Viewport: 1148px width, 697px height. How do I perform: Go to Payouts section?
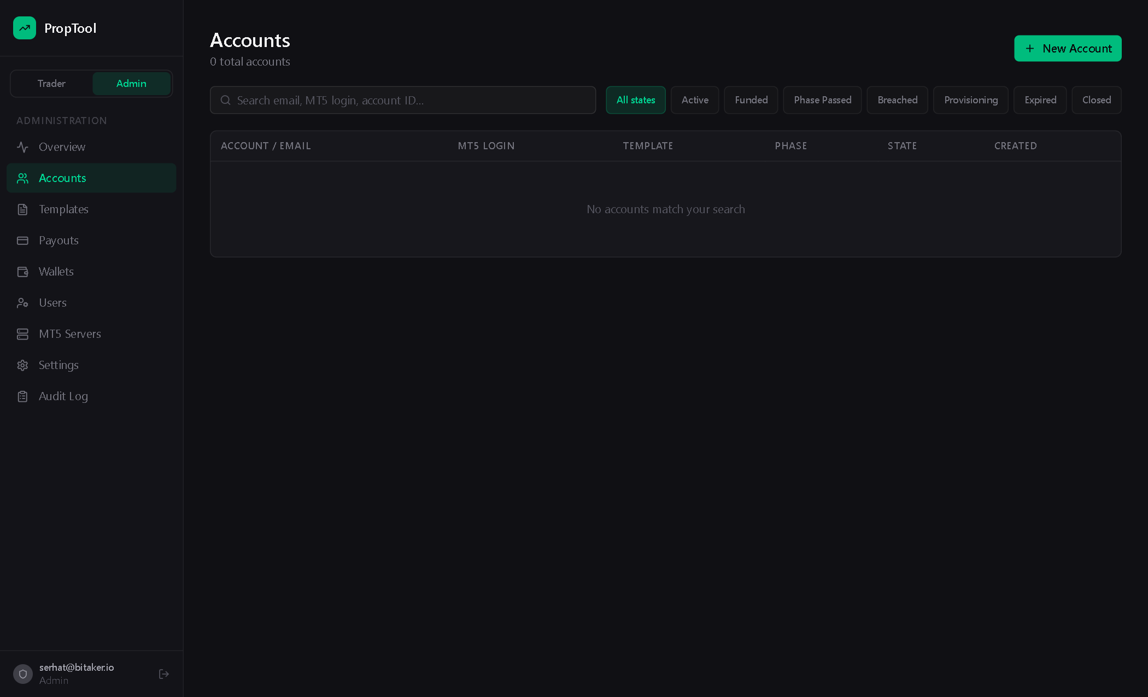(91, 241)
